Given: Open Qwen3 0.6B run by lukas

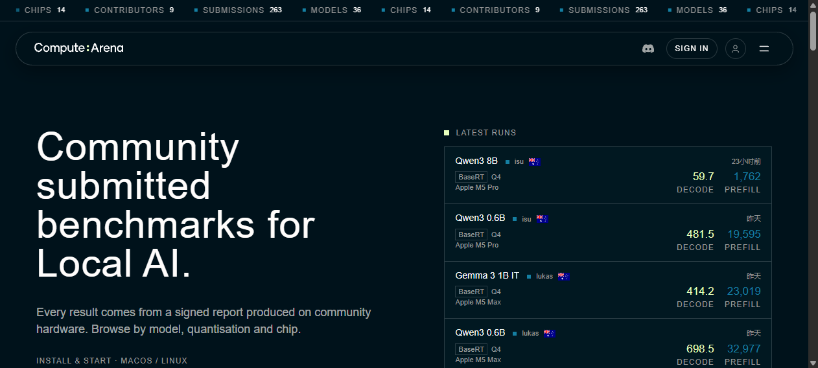Looking at the screenshot, I should coord(608,343).
